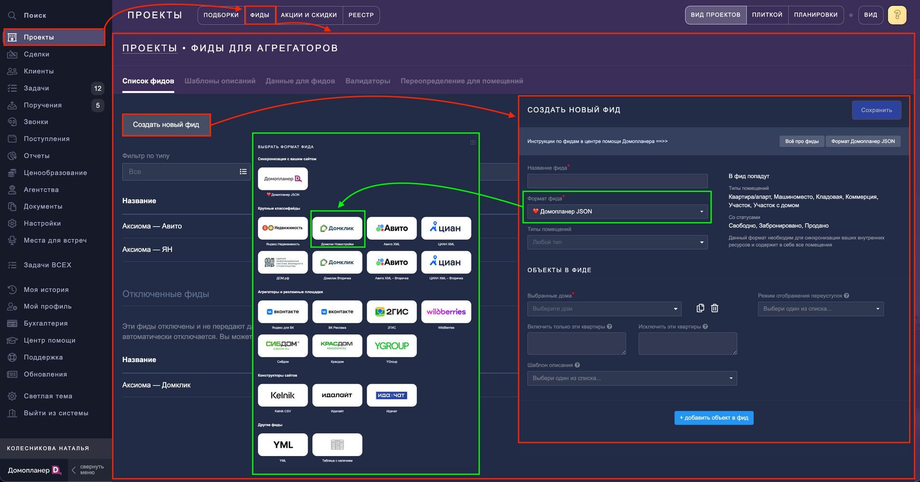
Task: Open the Валидаторы tab
Action: coord(368,81)
